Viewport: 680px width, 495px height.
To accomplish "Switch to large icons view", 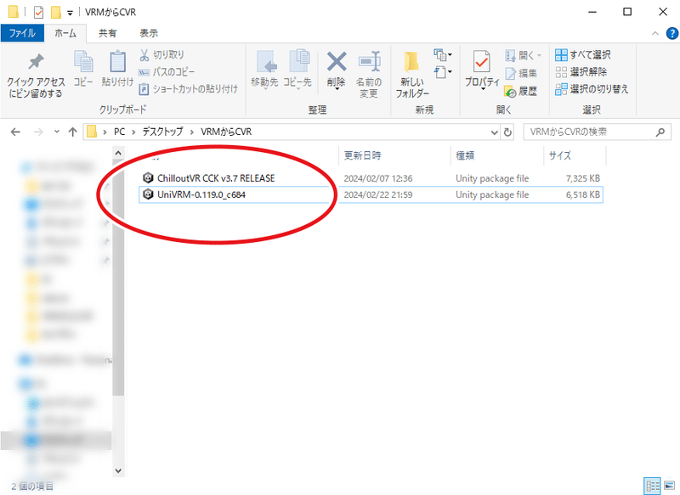I will click(669, 486).
